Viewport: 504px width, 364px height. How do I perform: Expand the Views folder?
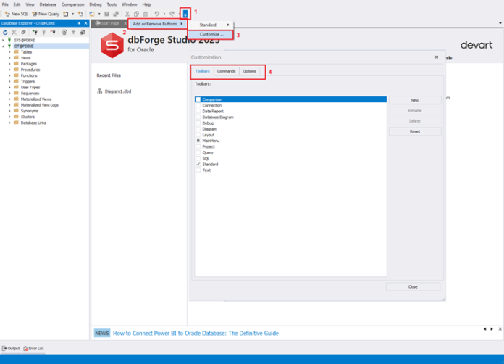tap(9, 58)
